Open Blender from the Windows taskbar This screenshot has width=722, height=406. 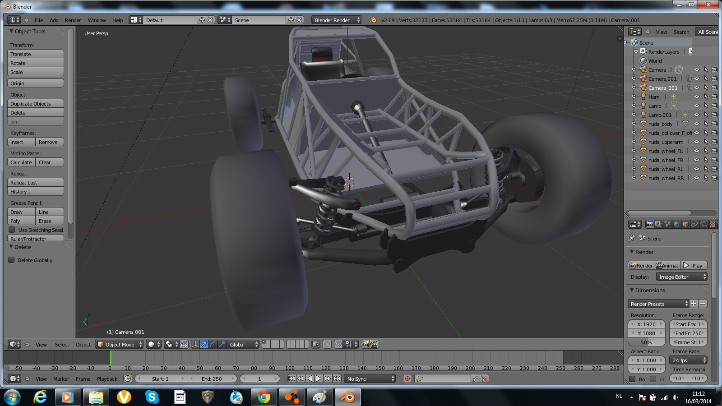[347, 397]
